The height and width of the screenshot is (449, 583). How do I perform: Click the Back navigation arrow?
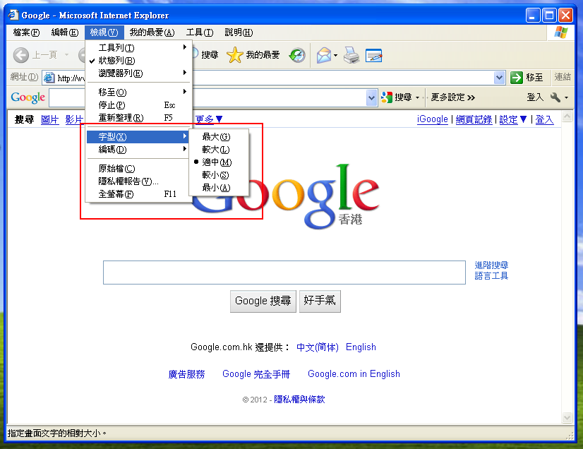(20, 56)
